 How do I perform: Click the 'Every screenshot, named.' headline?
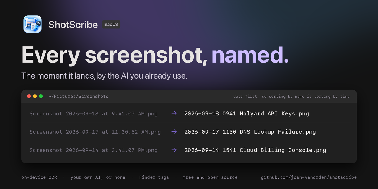point(155,55)
